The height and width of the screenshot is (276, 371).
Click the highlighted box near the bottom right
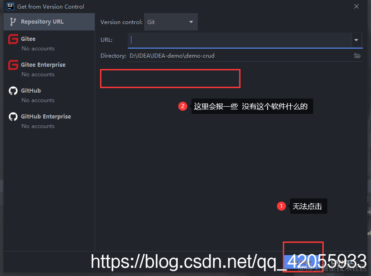tap(303, 254)
